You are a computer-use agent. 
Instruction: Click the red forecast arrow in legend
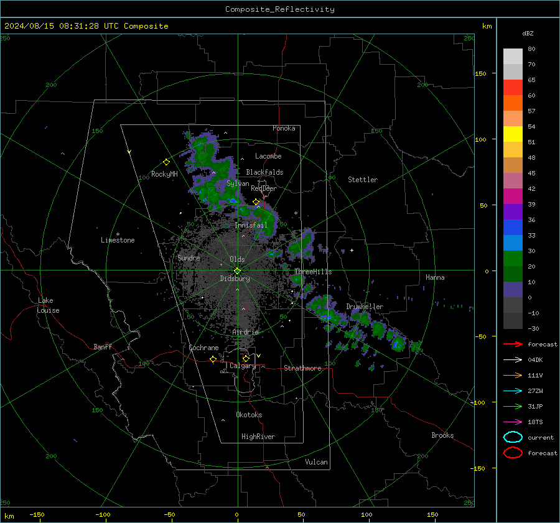[513, 344]
